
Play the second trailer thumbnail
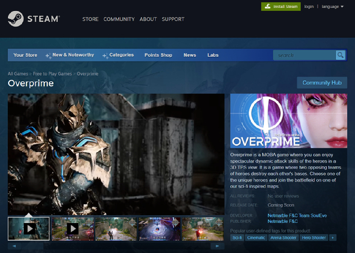[72, 229]
